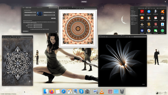The width and height of the screenshot is (168, 95).
Task: Click OK in Active Screen Corners sheet
Action: (x=53, y=18)
